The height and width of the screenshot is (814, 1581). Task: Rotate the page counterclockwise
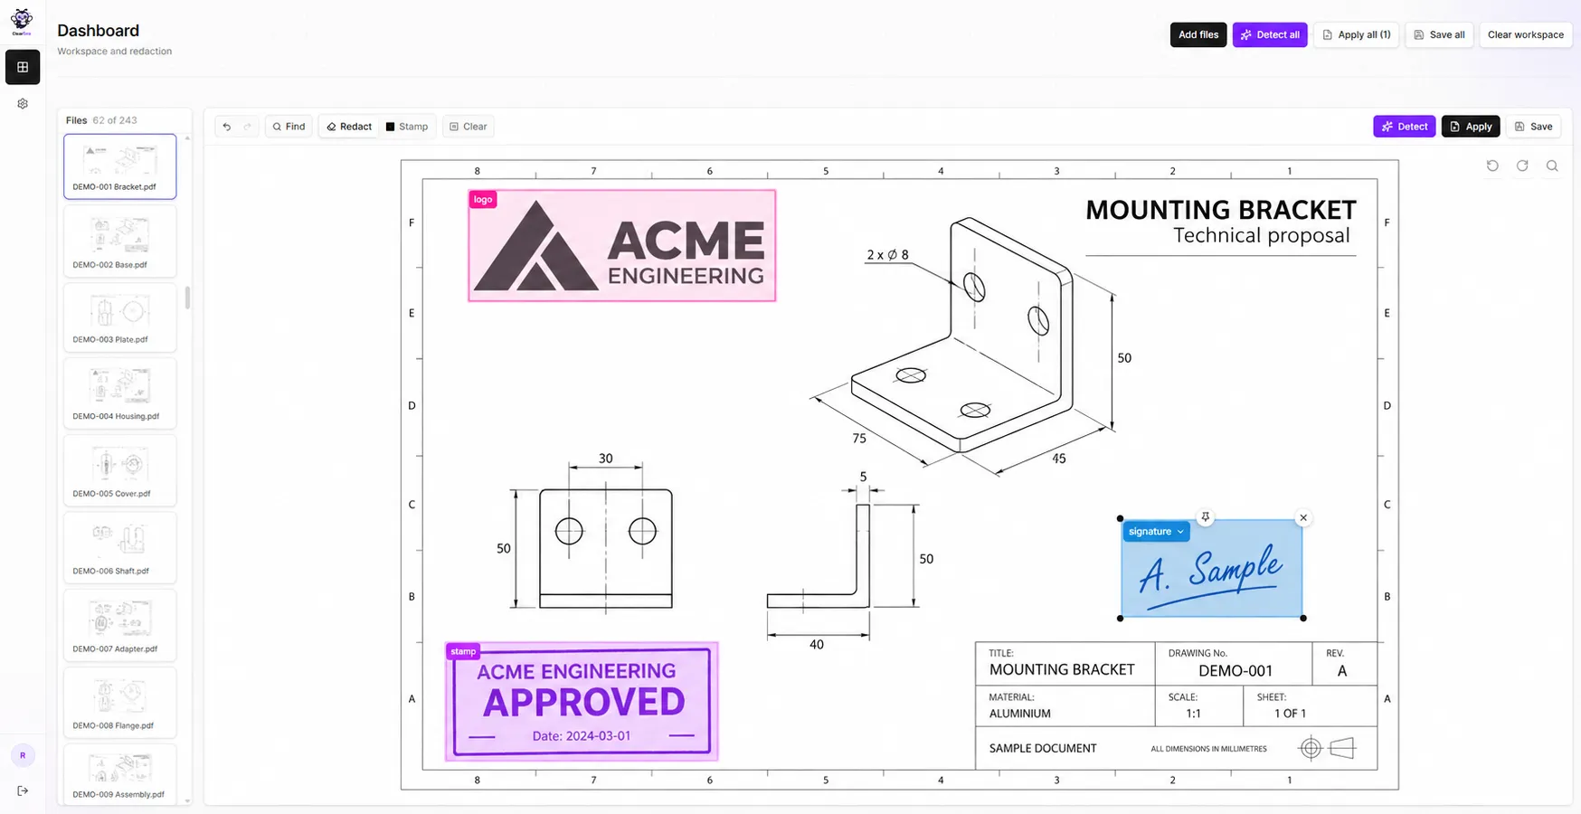click(1492, 166)
